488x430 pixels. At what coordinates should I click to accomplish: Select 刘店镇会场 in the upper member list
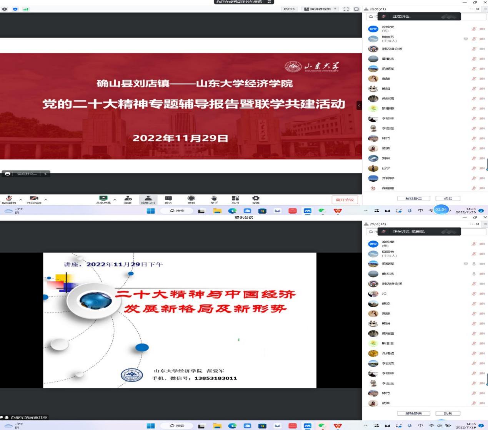pos(391,49)
